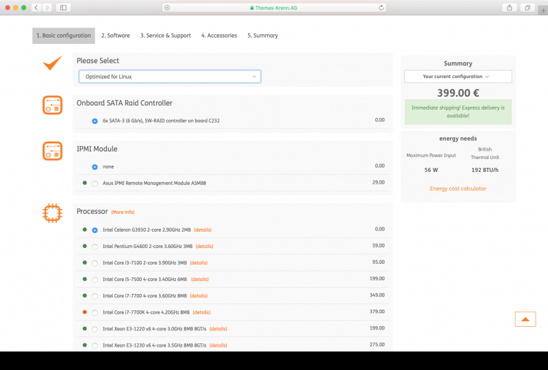The height and width of the screenshot is (370, 548).
Task: Select Intel Core i3-7100 processor radio
Action: (95, 263)
